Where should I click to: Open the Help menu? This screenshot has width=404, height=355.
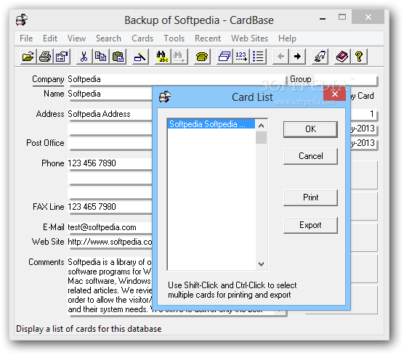[287, 38]
